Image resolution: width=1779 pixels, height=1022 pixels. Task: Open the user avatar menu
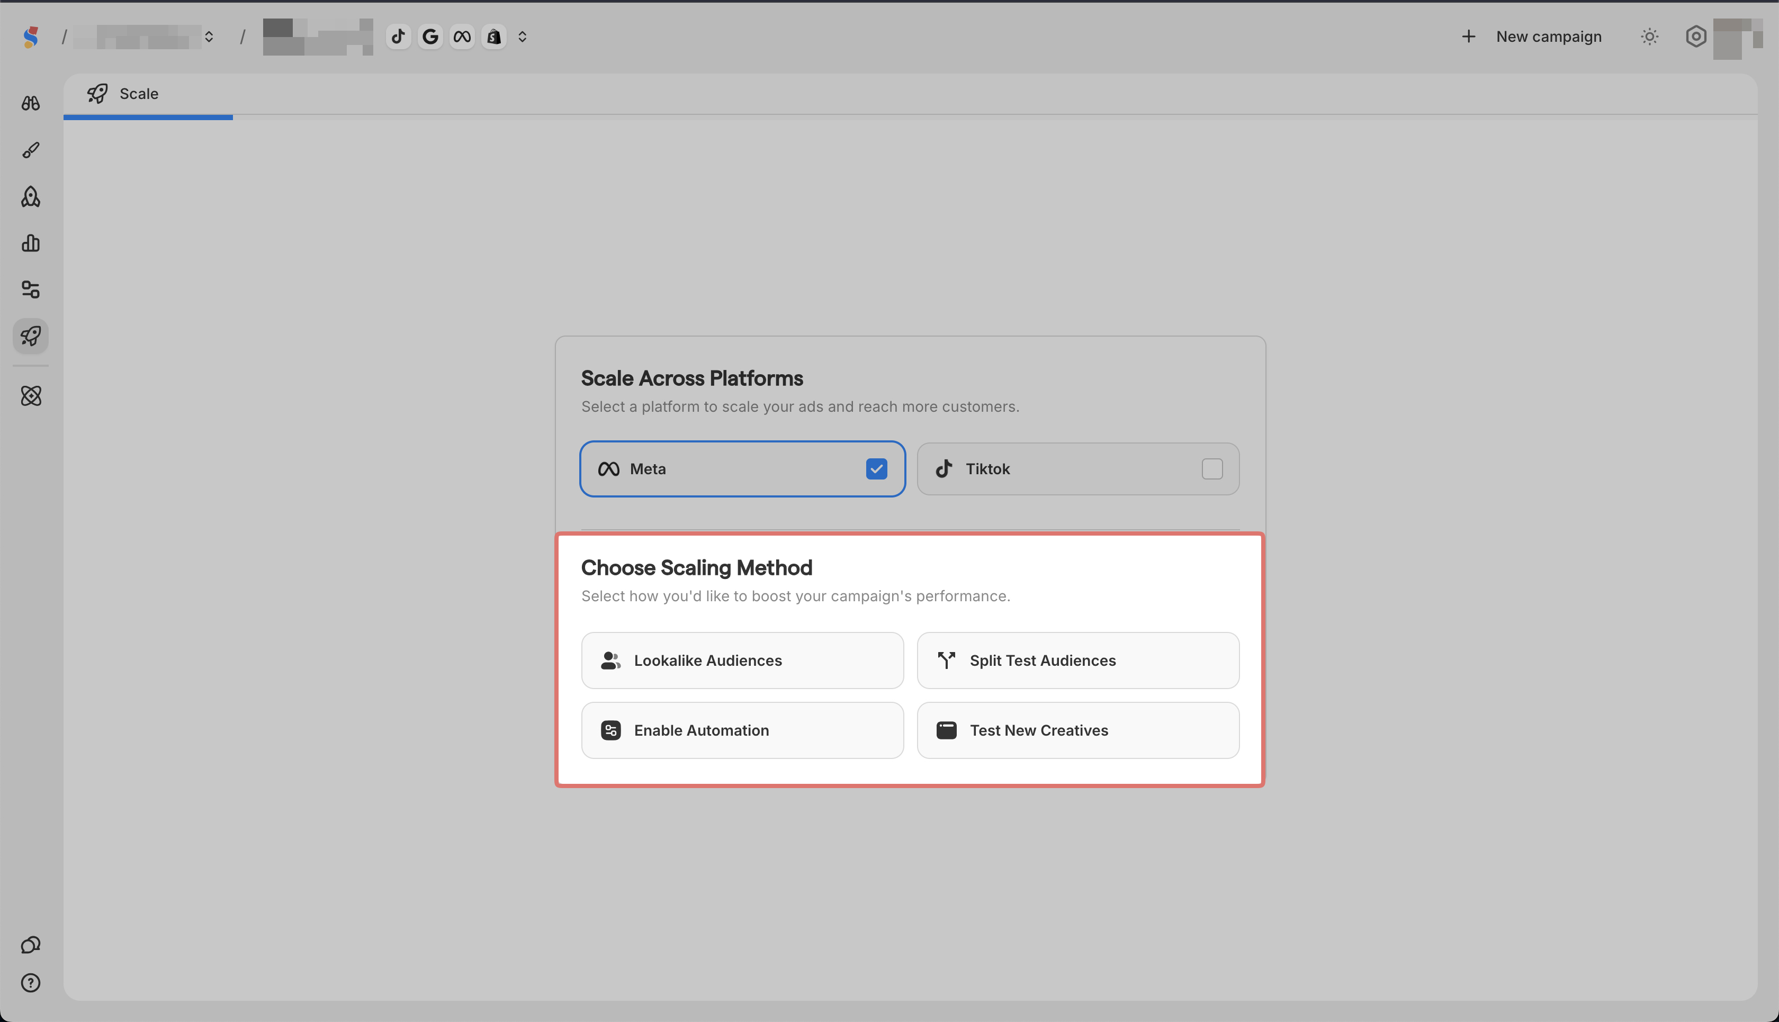point(1737,38)
